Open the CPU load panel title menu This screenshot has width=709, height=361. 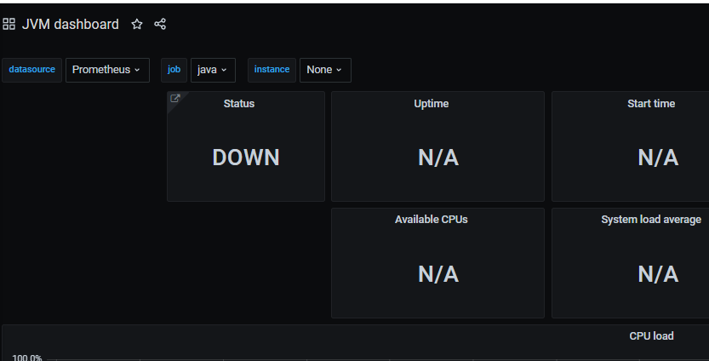point(651,335)
